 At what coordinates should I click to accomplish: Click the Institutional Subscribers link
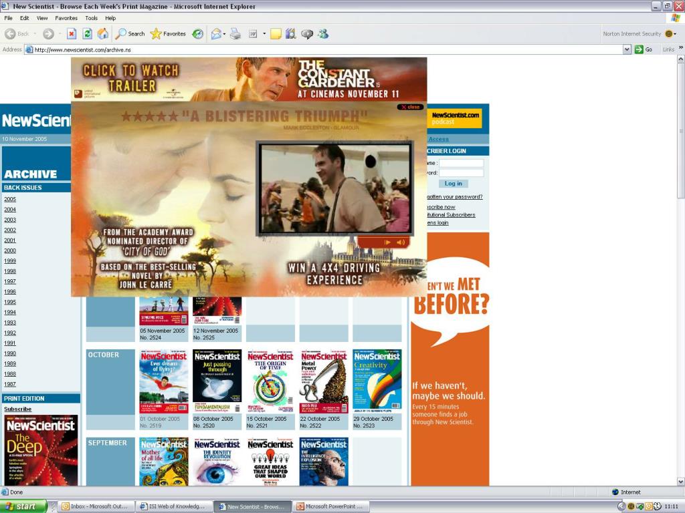click(451, 215)
